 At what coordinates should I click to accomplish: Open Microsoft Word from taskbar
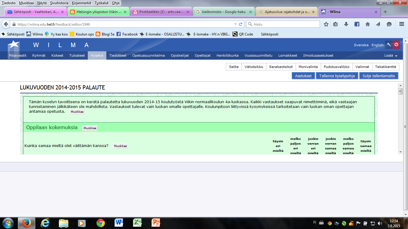tap(119, 223)
